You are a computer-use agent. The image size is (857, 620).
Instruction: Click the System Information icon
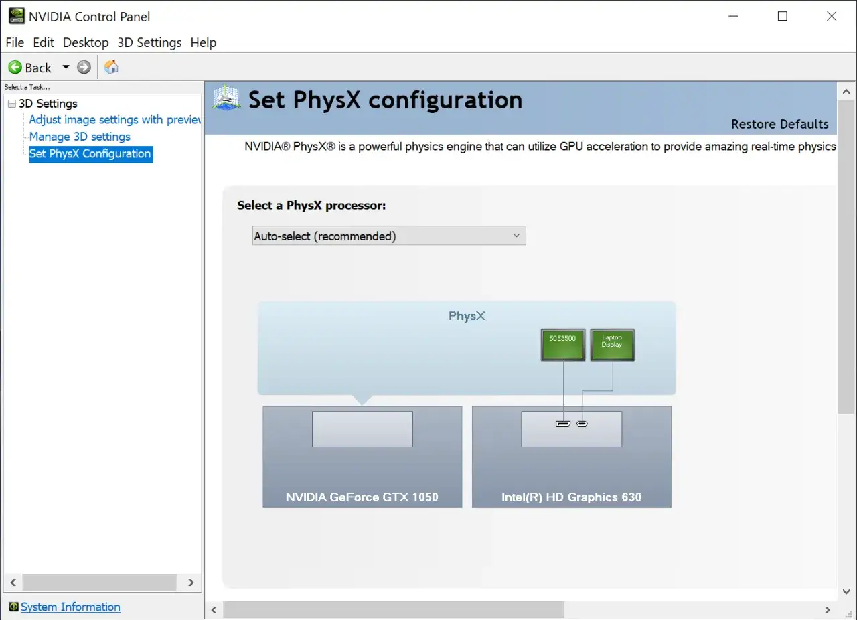click(13, 607)
